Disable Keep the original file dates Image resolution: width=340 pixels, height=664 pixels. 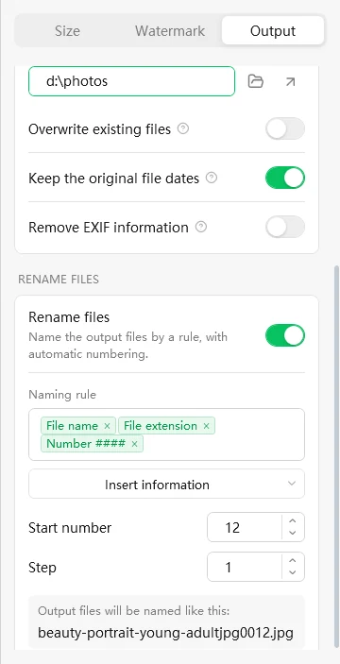[285, 178]
